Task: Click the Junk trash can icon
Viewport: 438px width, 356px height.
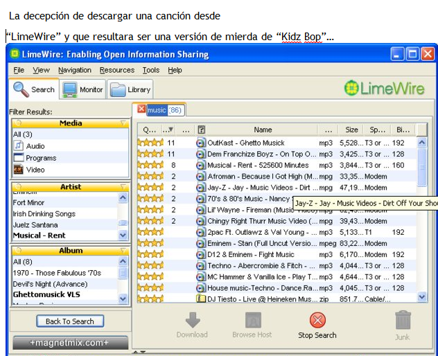Action: [x=403, y=320]
